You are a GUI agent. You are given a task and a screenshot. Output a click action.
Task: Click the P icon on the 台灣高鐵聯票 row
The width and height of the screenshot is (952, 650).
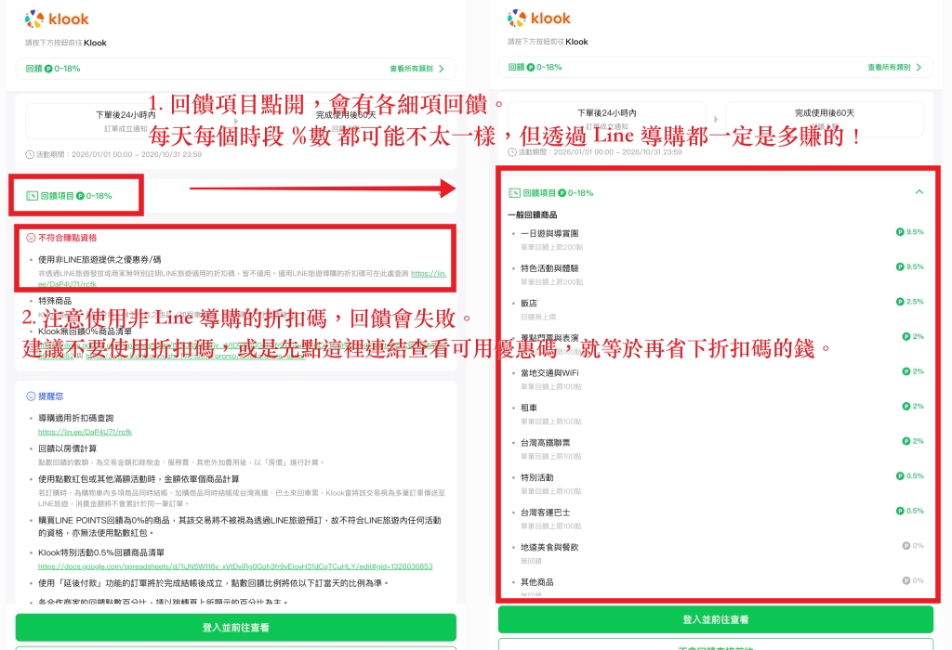(906, 441)
